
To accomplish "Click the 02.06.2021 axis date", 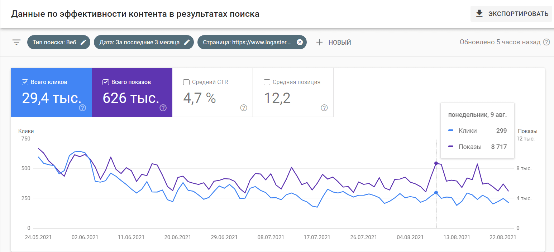I will click(x=85, y=237).
